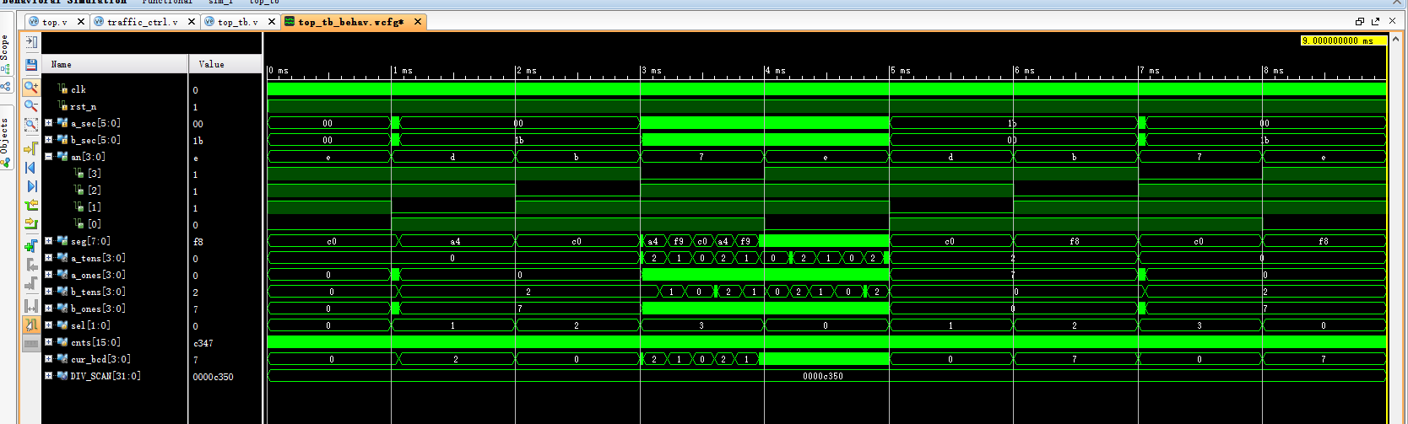1408x424 pixels.
Task: Go to the next transition
Action: pyautogui.click(x=31, y=223)
